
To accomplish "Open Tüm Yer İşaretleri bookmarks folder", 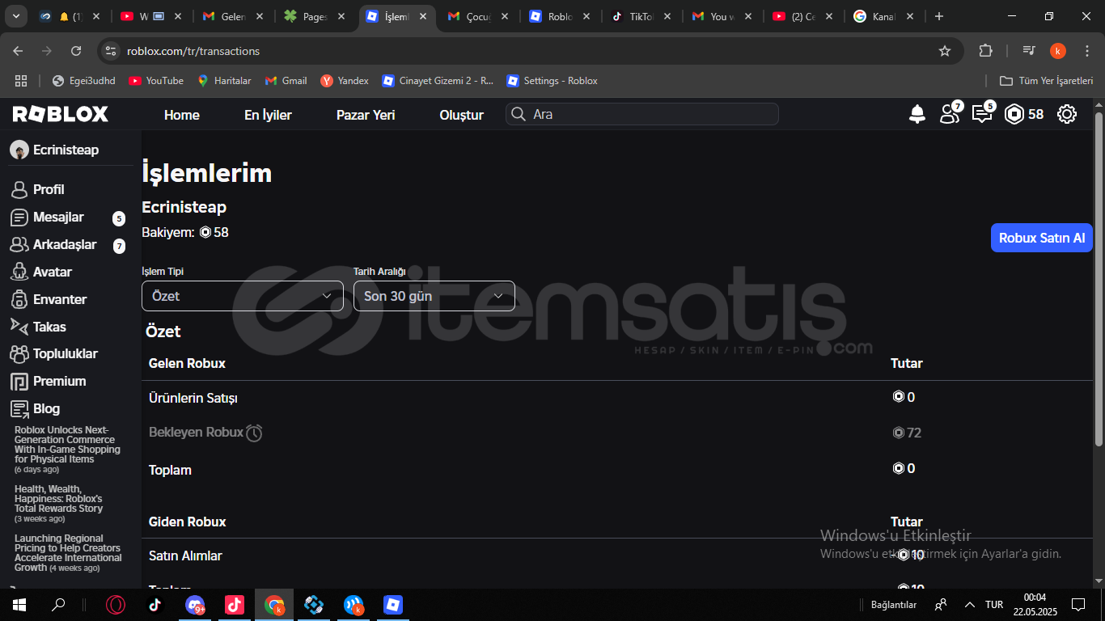I will click(1047, 81).
